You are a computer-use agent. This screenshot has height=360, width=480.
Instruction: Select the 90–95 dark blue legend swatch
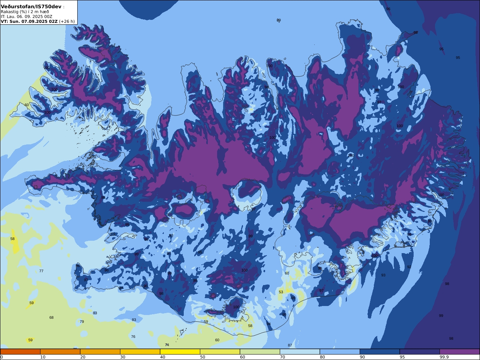tap(379, 352)
